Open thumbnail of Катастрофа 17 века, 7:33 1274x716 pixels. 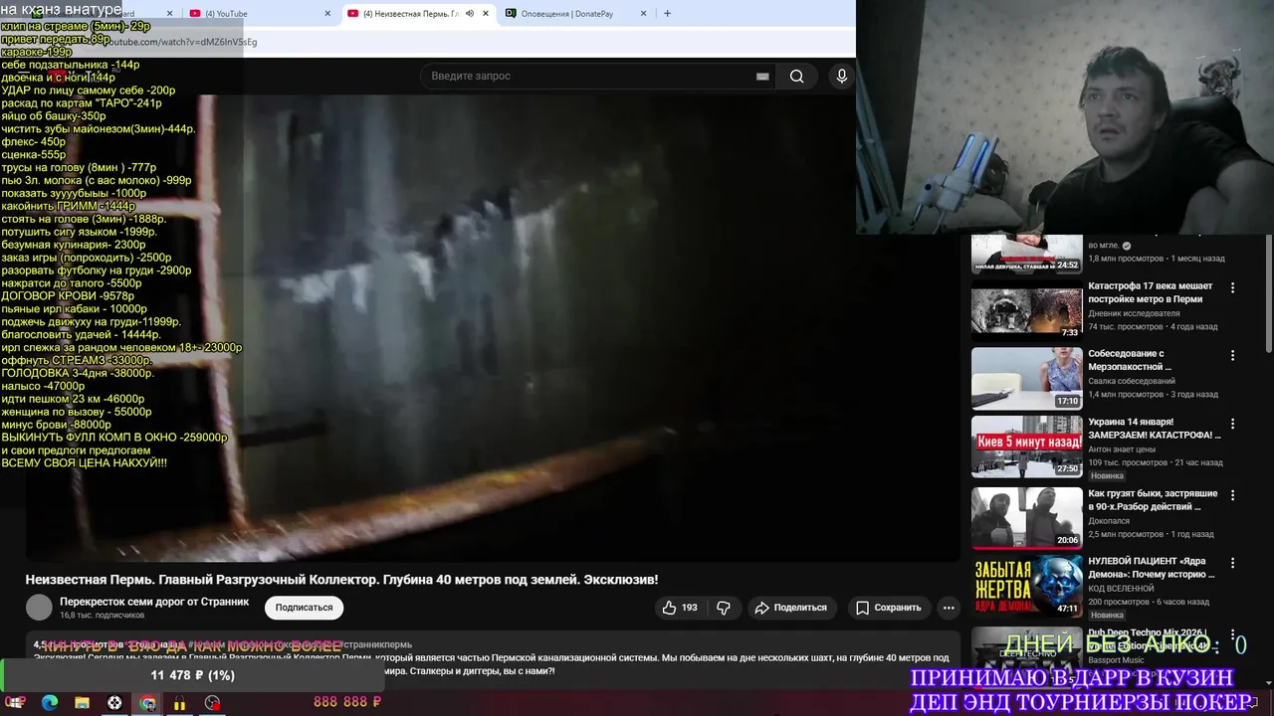(1026, 310)
